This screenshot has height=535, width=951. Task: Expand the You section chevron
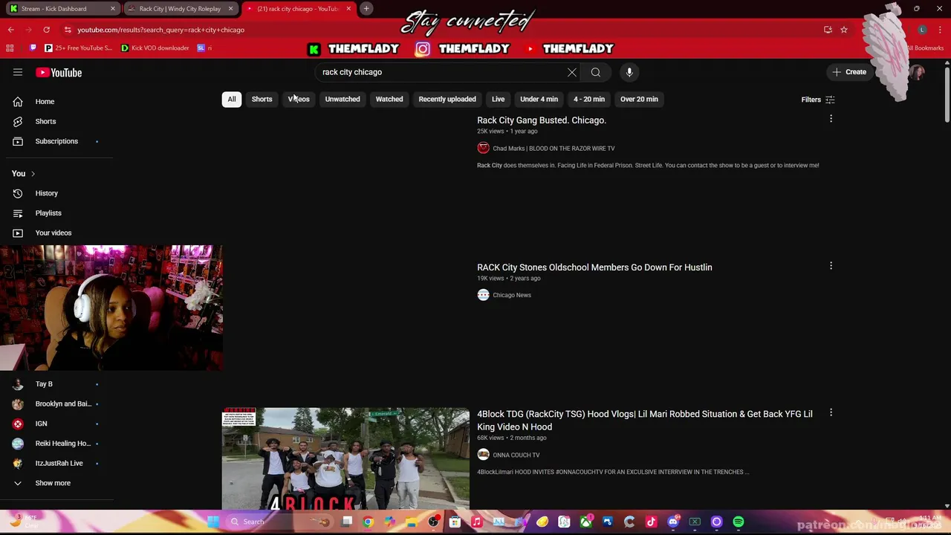[33, 174]
